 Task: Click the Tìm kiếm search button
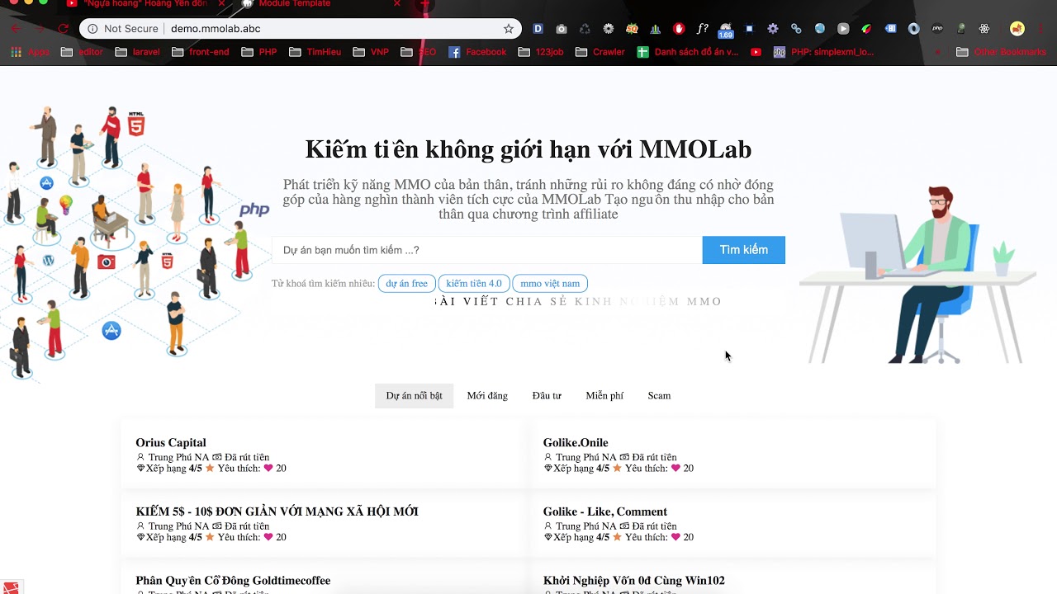743,250
